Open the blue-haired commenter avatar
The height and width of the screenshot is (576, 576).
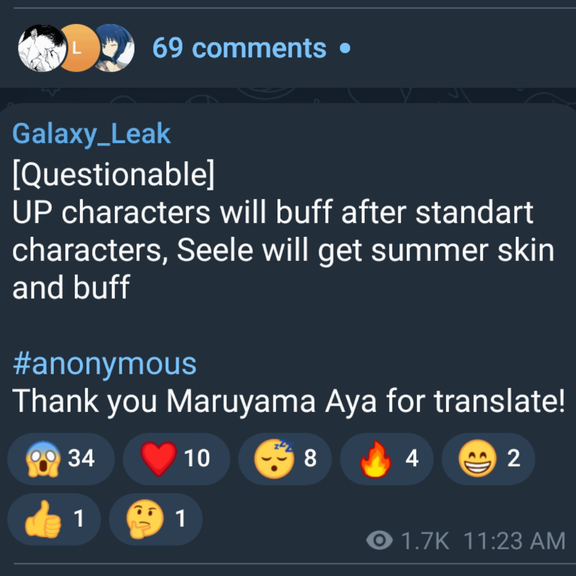[x=114, y=48]
